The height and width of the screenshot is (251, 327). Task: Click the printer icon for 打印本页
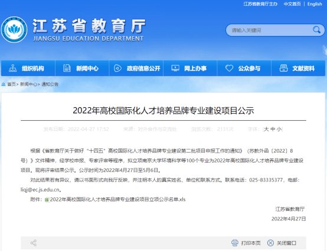tap(234, 243)
